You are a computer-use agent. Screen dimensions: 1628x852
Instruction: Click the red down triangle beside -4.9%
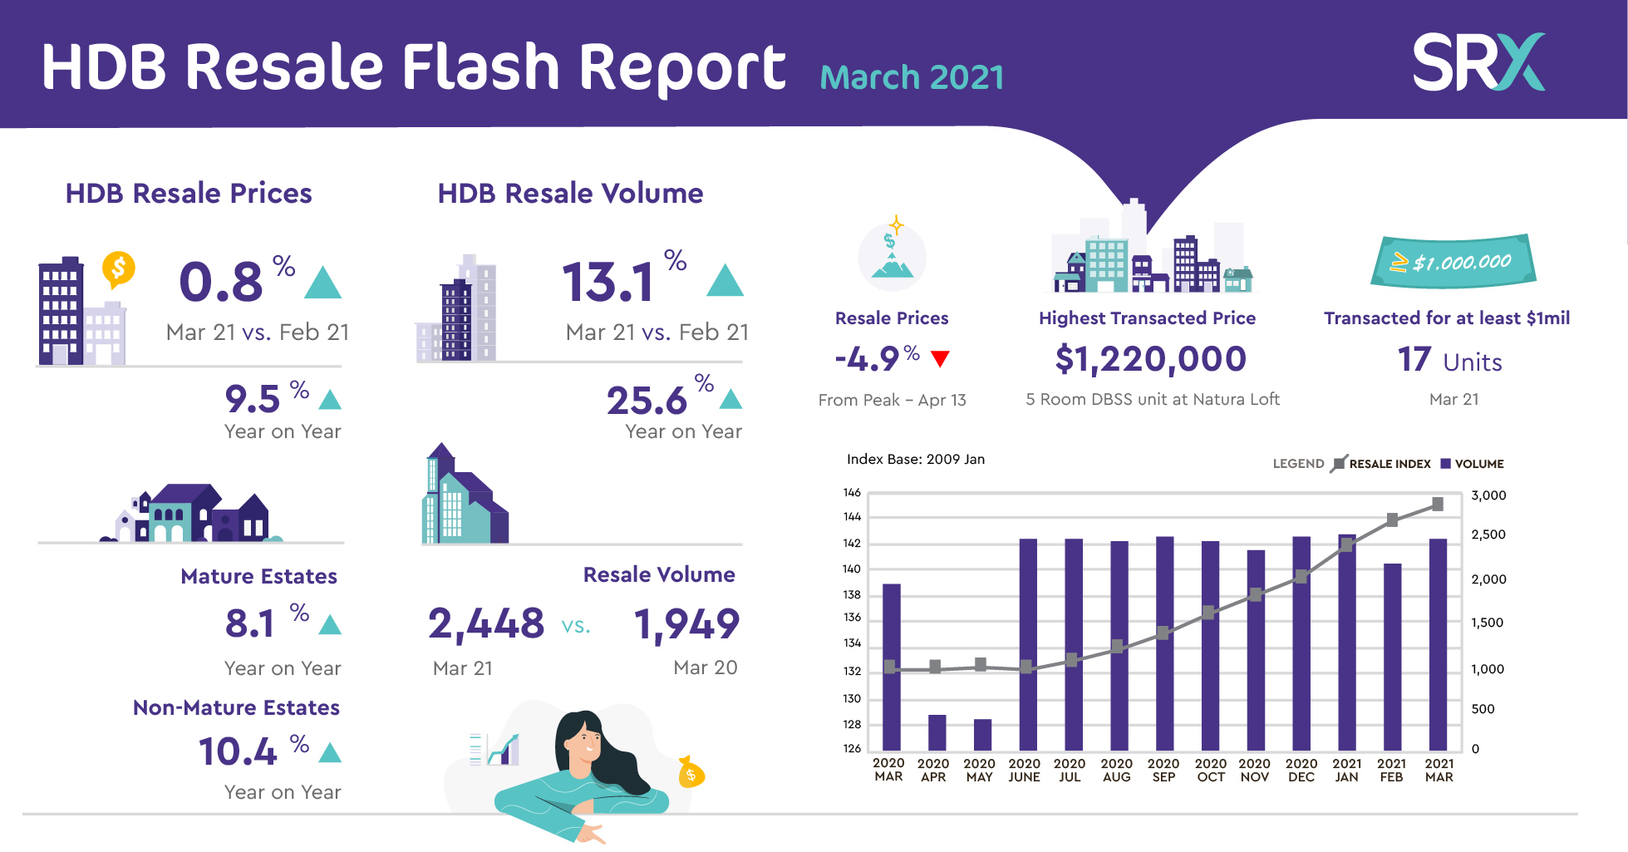[x=939, y=359]
